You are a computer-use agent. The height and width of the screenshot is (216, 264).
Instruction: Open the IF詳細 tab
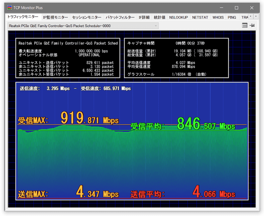click(x=144, y=18)
